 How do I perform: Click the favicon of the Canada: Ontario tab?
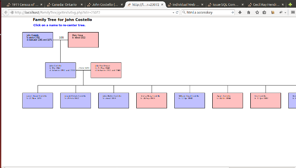[49, 5]
